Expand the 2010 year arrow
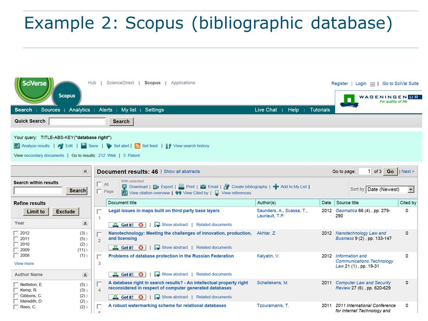428x321 pixels. tap(87, 245)
